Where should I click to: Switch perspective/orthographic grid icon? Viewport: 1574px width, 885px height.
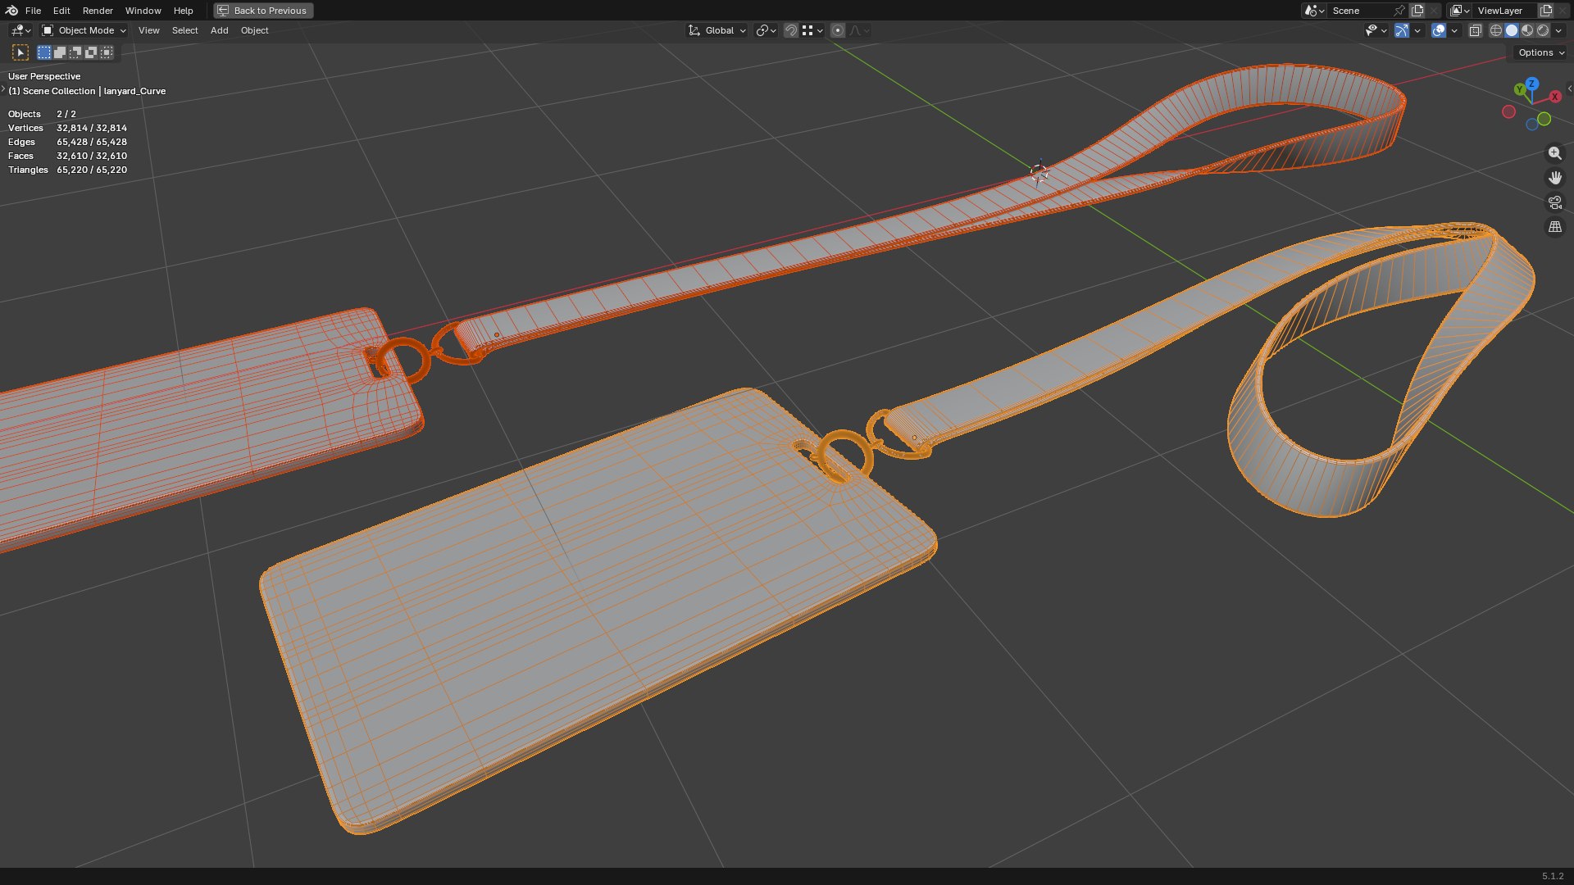[1555, 227]
